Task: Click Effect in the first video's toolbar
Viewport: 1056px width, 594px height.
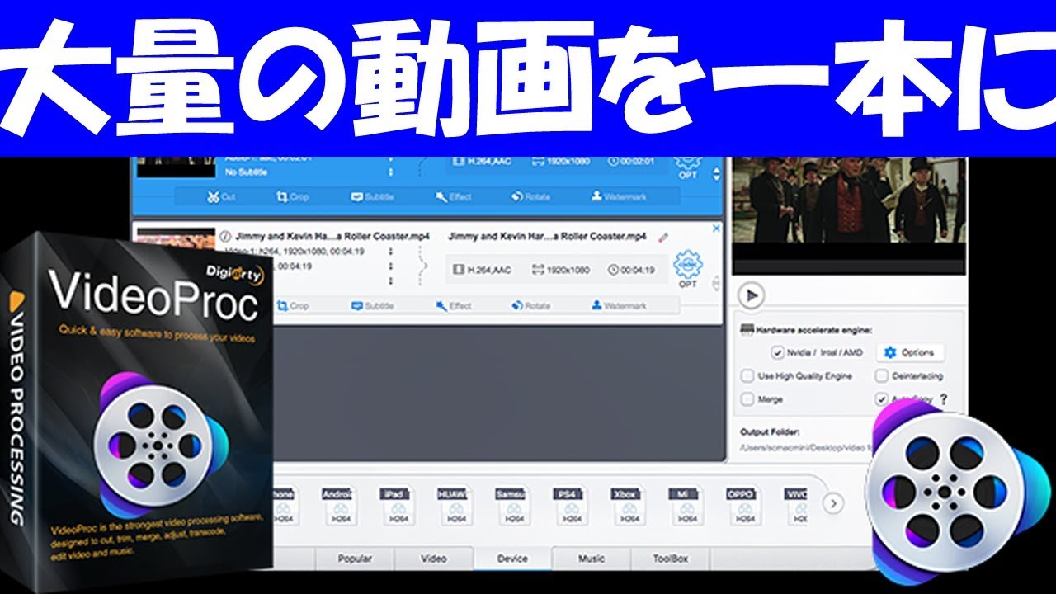Action: click(x=454, y=197)
